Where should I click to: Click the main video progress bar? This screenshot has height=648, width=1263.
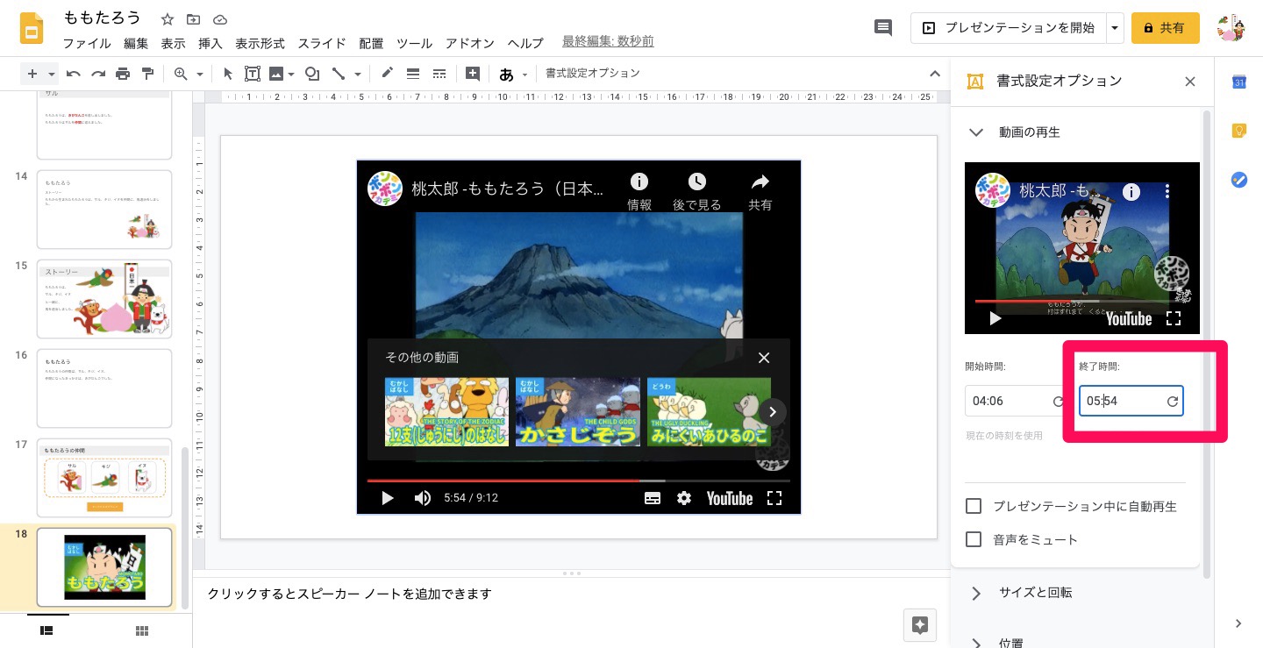[578, 481]
